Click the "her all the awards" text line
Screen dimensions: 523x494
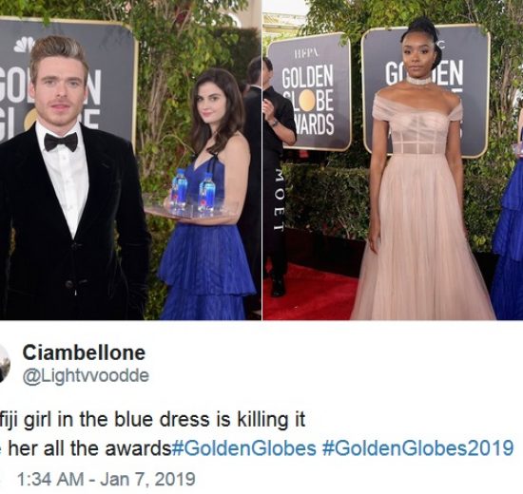coord(89,448)
